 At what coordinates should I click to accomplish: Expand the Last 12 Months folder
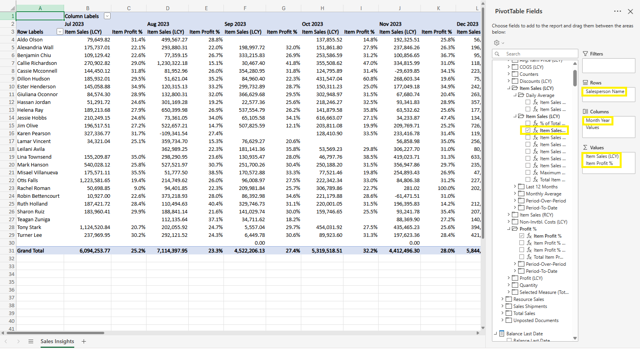tap(515, 187)
